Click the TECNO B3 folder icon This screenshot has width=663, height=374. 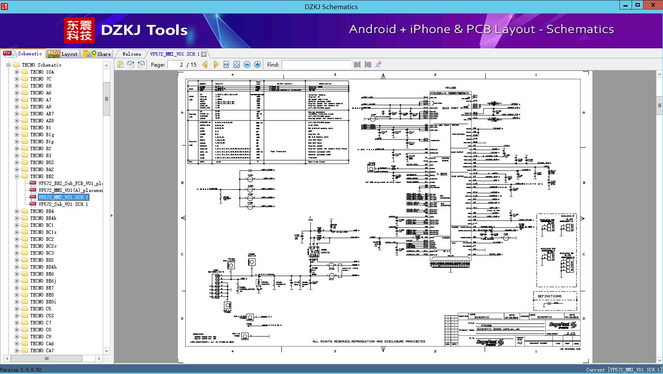point(25,155)
